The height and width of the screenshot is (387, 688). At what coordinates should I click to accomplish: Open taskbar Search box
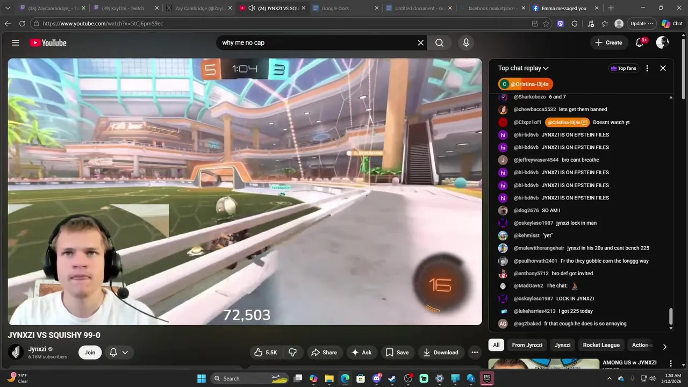coord(249,378)
